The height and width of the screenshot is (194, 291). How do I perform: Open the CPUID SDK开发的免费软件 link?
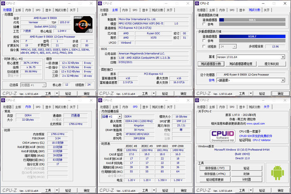(x=256, y=136)
